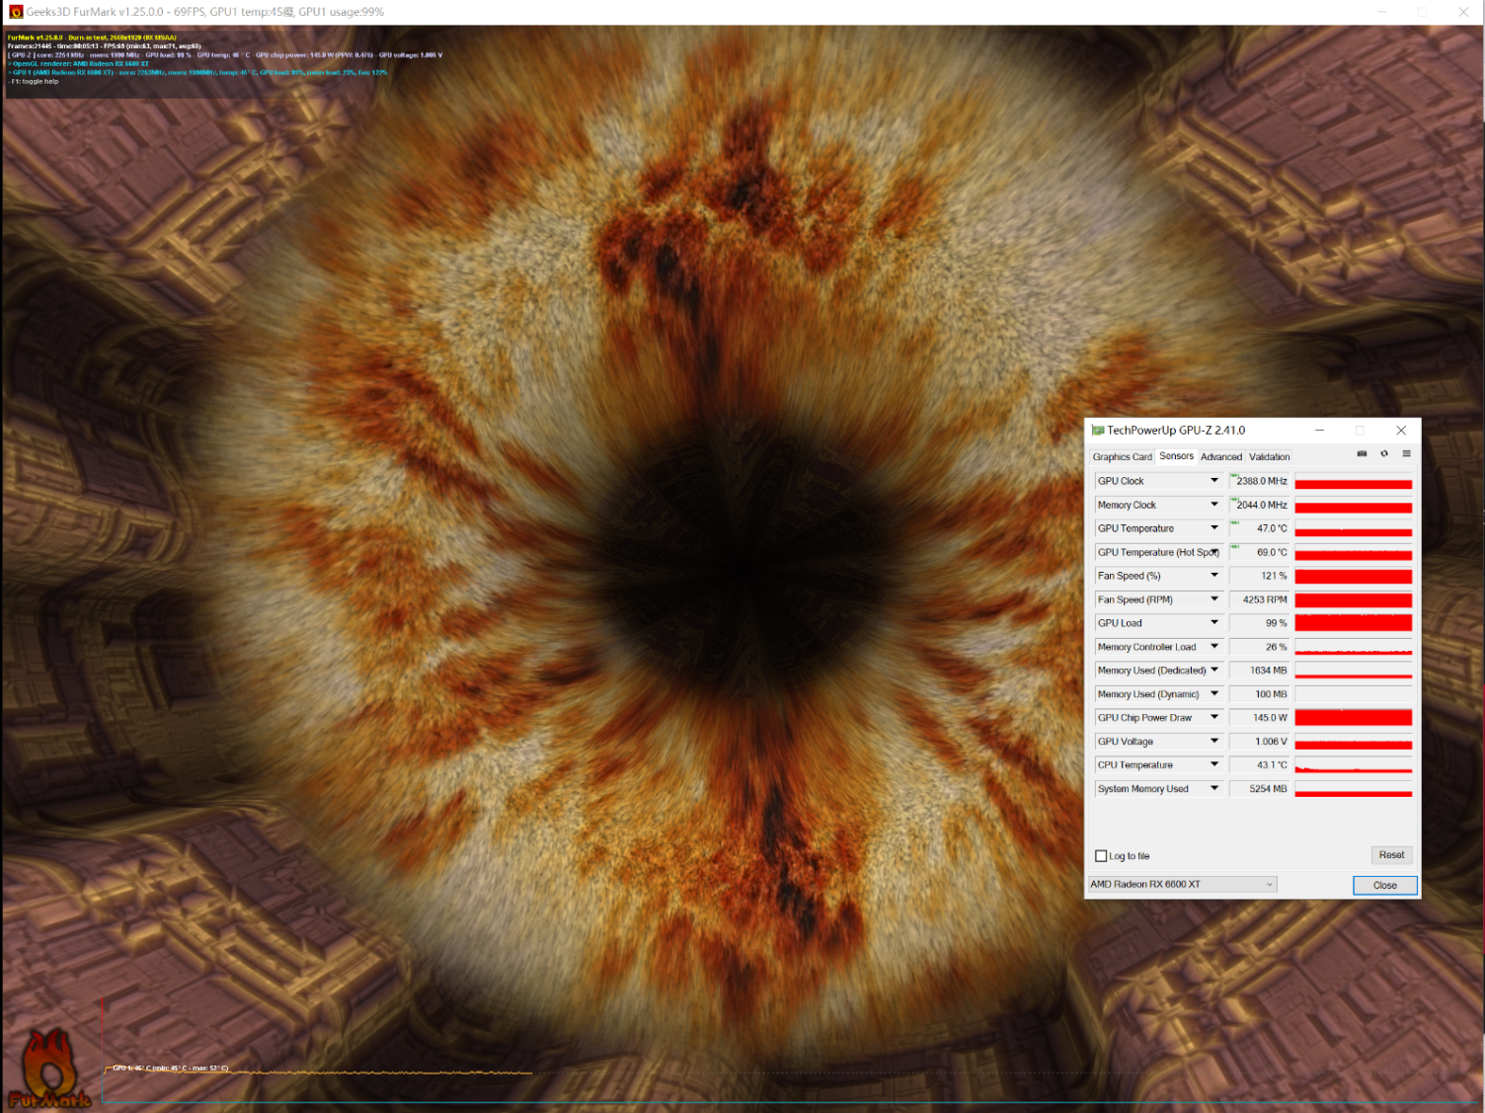
Task: Open the Validation tab
Action: [x=1269, y=457]
